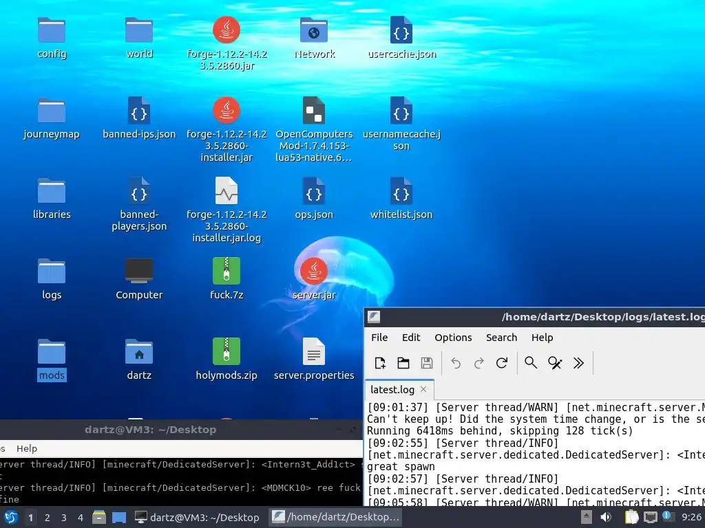
Task: Select the usercache.json file icon
Action: (401, 30)
